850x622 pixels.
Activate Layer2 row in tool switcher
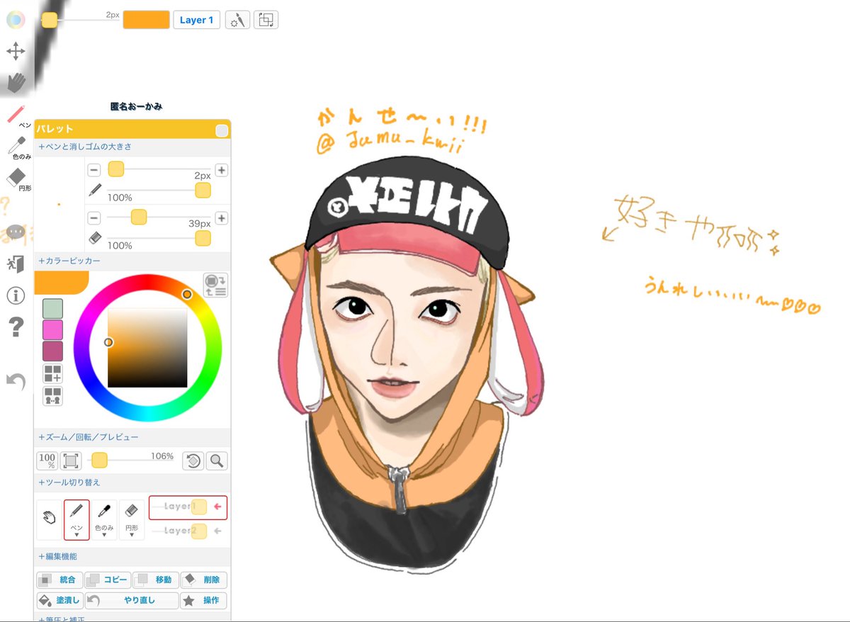pyautogui.click(x=188, y=531)
